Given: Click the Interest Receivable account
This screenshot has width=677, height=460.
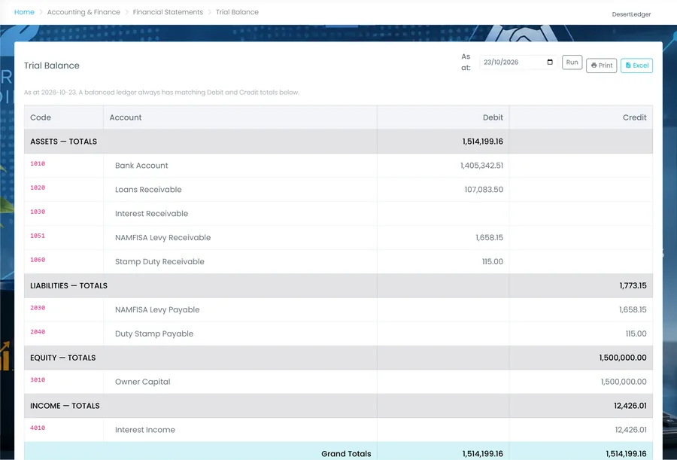Looking at the screenshot, I should pos(151,214).
